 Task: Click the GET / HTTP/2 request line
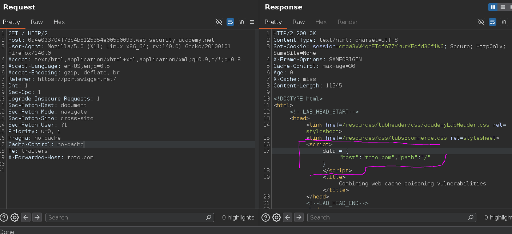28,33
